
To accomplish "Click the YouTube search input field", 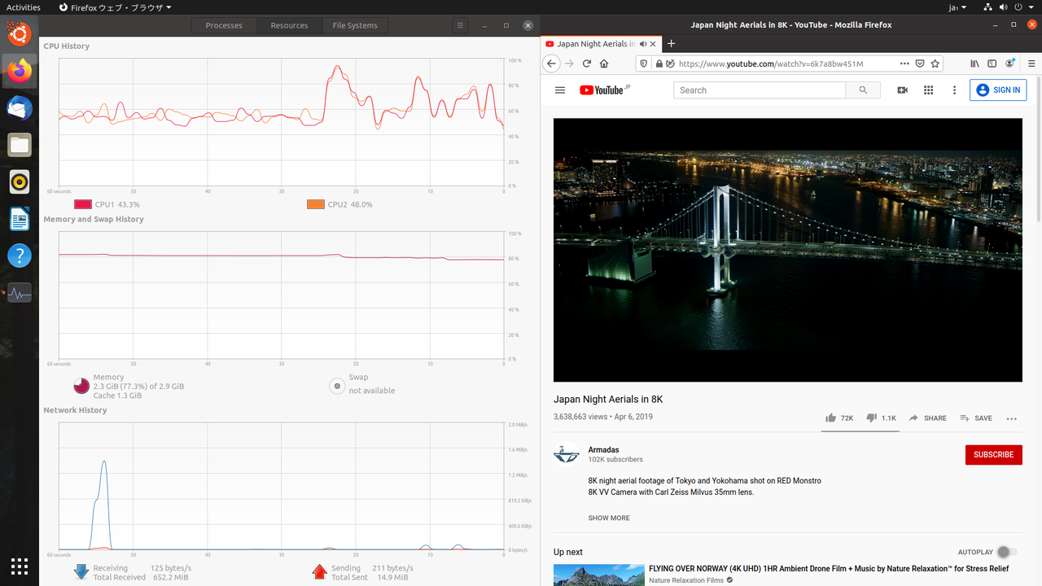I will [x=760, y=90].
